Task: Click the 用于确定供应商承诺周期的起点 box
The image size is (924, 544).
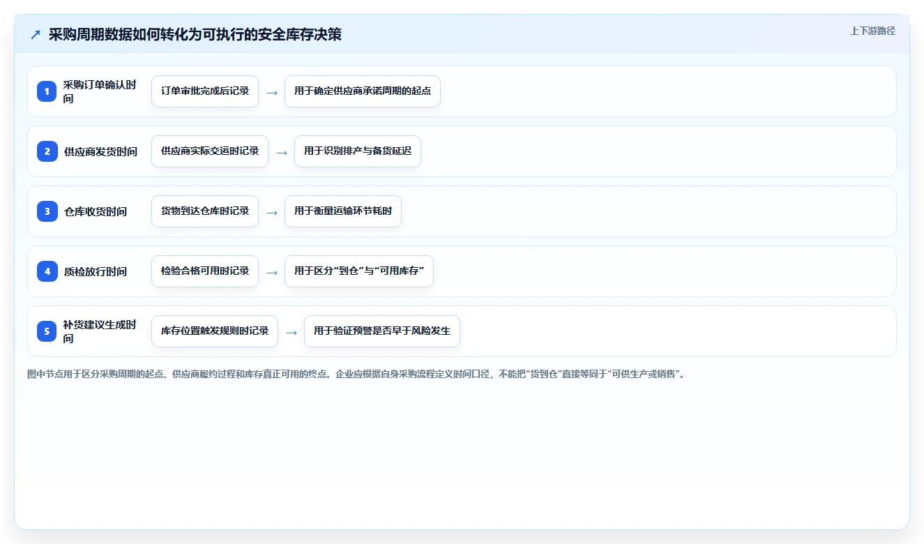Action: [x=363, y=91]
